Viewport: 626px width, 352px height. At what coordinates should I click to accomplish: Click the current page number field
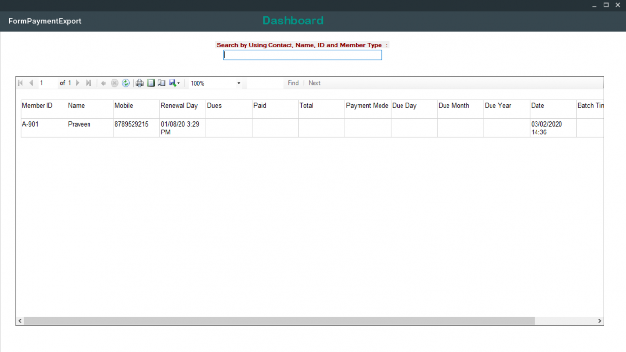(47, 83)
